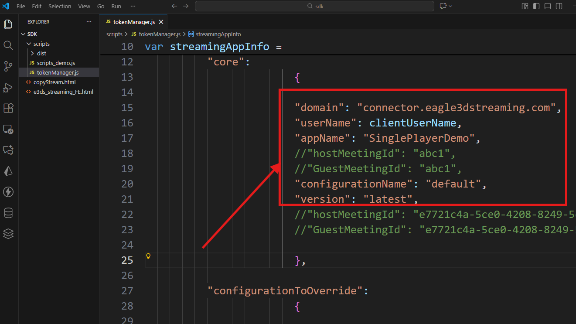576x324 pixels.
Task: Open copyStream.html from the explorer
Action: [54, 82]
